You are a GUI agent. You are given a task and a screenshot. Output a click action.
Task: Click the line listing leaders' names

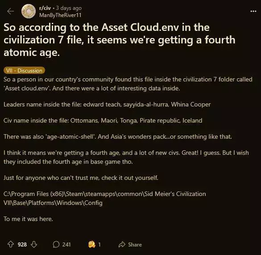pos(107,105)
